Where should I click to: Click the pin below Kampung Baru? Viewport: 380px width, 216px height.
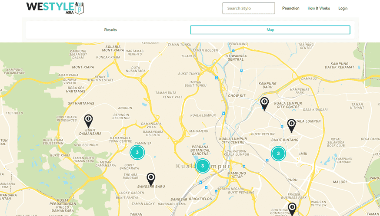[264, 103]
